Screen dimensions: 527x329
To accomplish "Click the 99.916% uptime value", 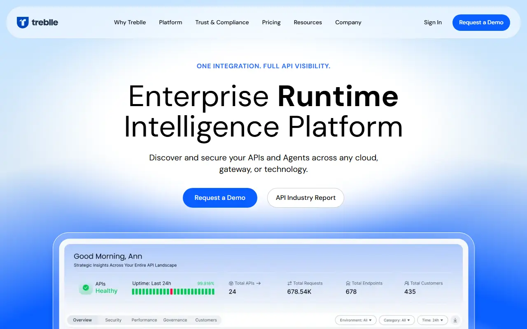I will tap(206, 283).
